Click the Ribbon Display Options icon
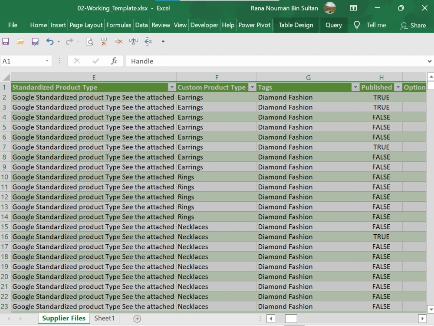The image size is (434, 326). [353, 8]
